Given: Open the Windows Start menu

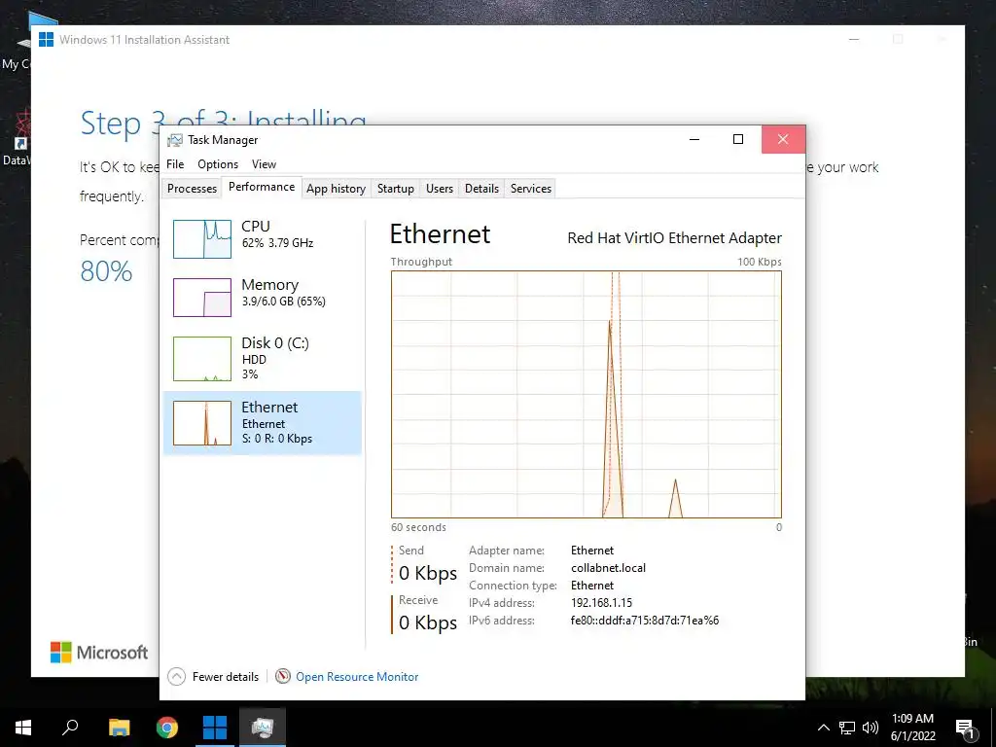Looking at the screenshot, I should coord(23,728).
